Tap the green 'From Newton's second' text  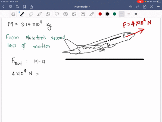point(35,37)
